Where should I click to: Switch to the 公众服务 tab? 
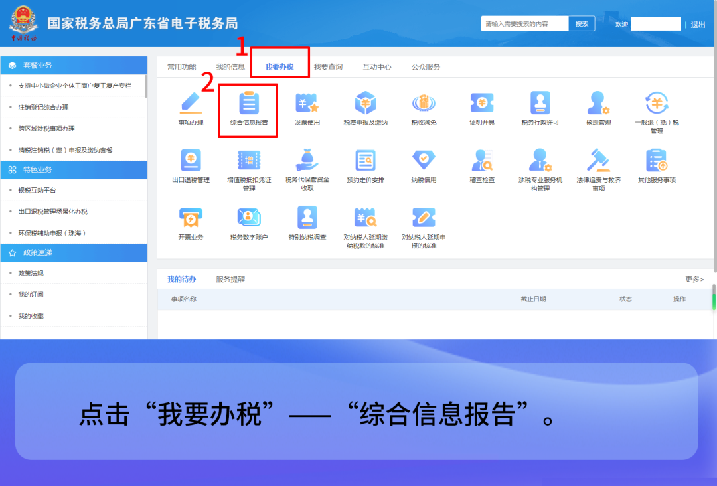click(426, 67)
